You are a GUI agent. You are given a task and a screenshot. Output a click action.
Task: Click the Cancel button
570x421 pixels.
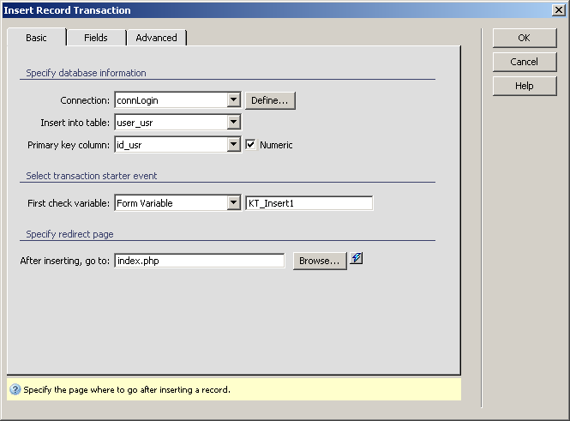click(x=524, y=62)
